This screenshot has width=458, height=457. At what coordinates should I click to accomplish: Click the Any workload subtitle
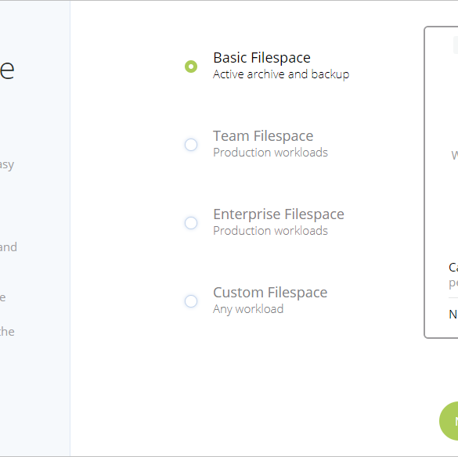(248, 309)
